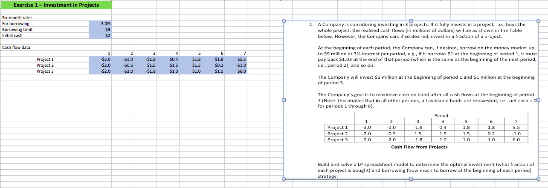Select Project 3 period 2 cell showing -$2.0
The width and height of the screenshot is (548, 188).
coord(123,71)
